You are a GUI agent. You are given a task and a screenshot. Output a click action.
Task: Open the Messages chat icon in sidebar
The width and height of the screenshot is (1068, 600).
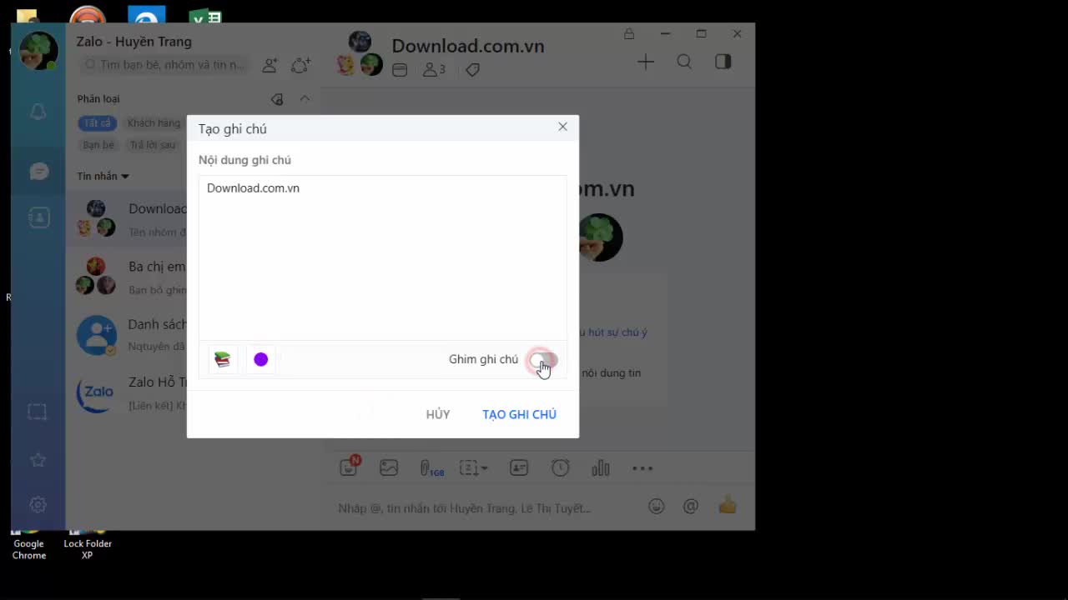tap(38, 172)
